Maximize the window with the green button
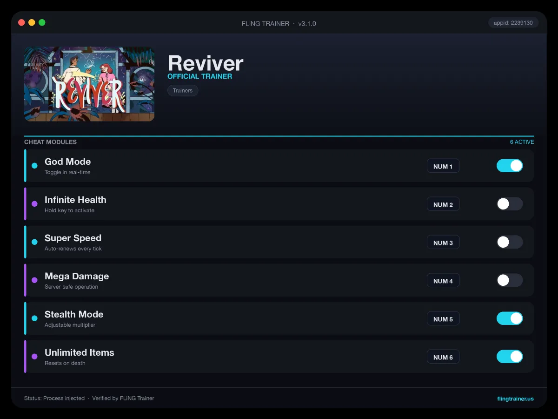The height and width of the screenshot is (419, 558). 42,22
